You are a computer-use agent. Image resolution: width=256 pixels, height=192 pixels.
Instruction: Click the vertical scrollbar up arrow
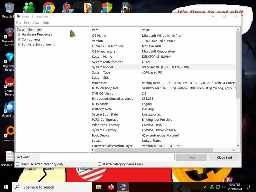pos(238,29)
